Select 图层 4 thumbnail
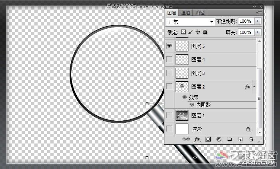280x169 pixels. (182, 59)
